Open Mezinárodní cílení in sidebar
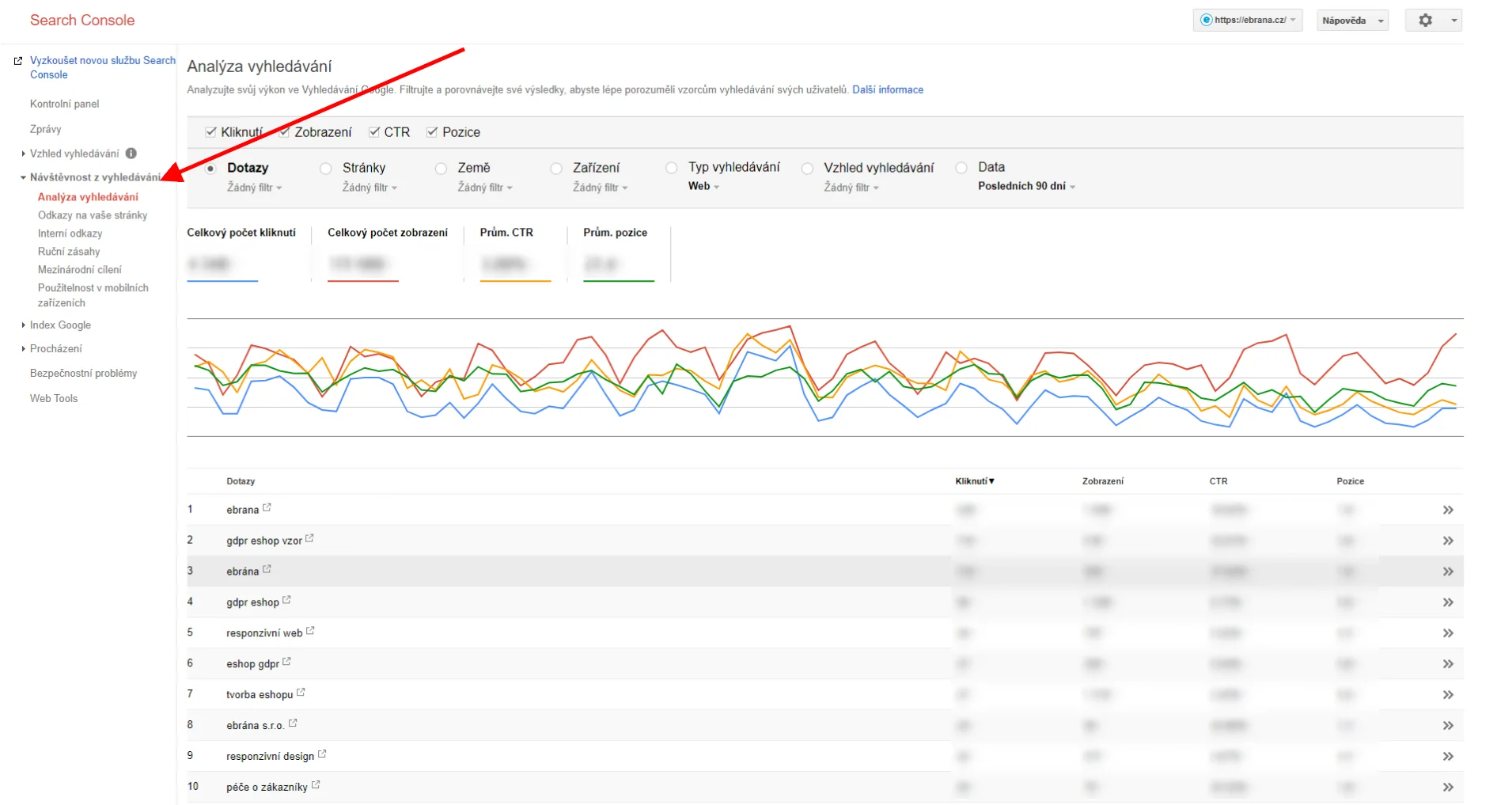1497x805 pixels. coord(80,270)
